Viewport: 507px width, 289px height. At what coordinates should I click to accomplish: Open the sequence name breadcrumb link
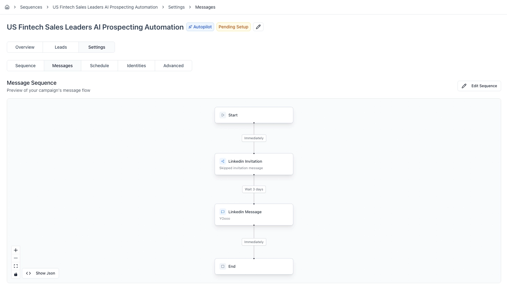point(105,7)
